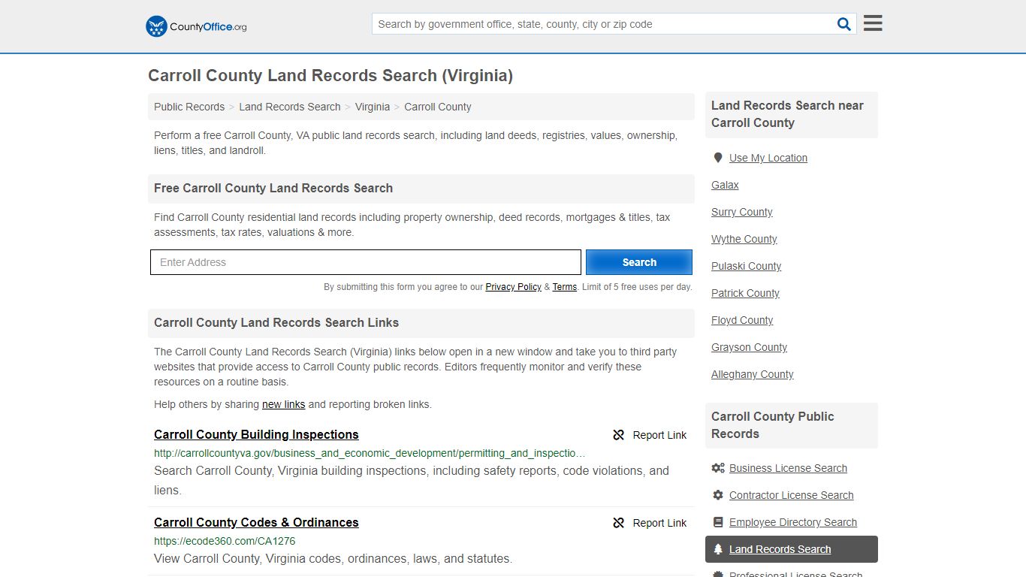Open Surry County link

pos(742,212)
